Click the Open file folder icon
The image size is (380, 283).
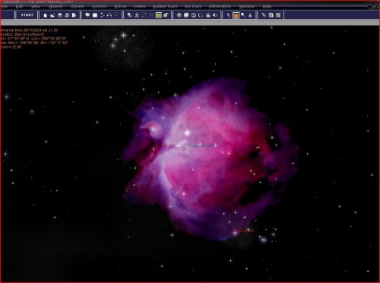(x=52, y=15)
